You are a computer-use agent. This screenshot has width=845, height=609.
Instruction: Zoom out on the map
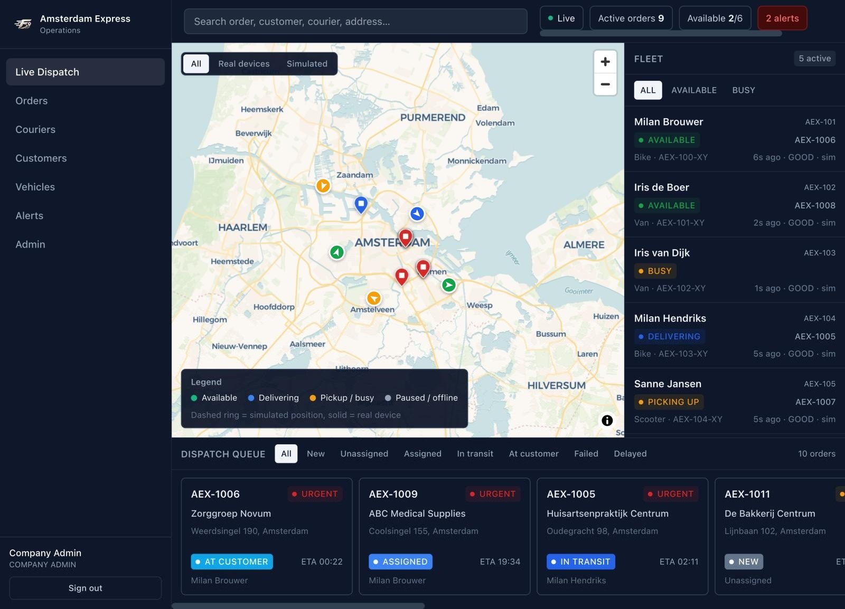(x=605, y=84)
